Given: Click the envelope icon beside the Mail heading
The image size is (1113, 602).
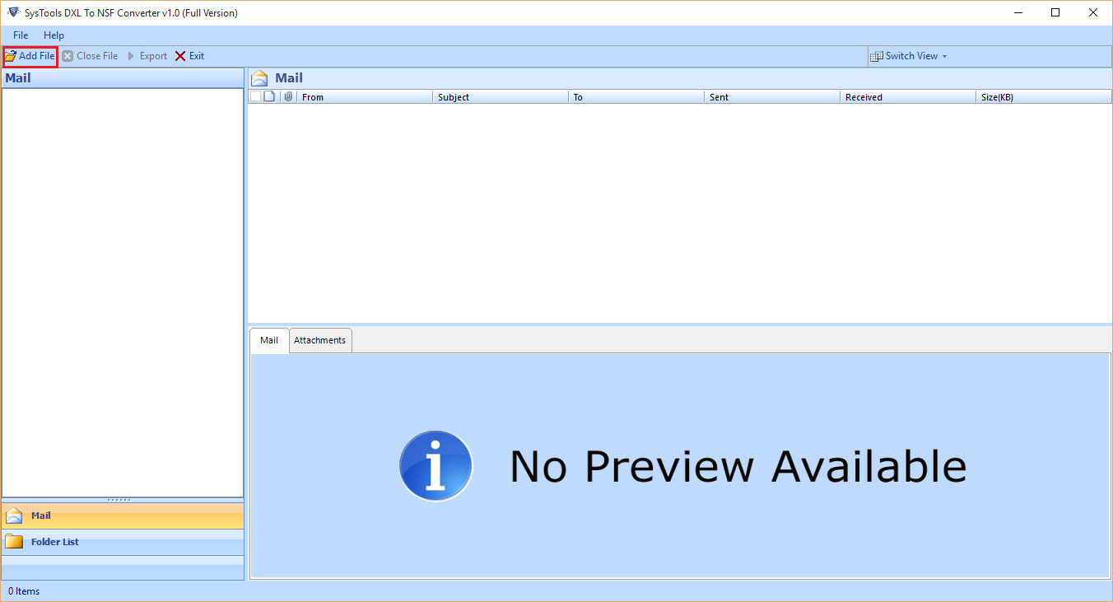Looking at the screenshot, I should [260, 78].
